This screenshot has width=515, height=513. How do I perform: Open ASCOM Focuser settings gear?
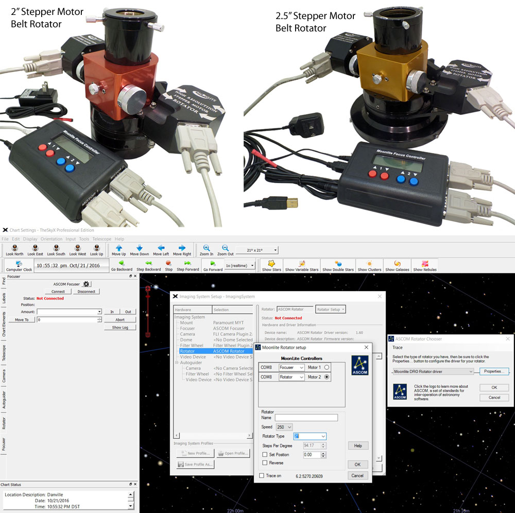(87, 284)
